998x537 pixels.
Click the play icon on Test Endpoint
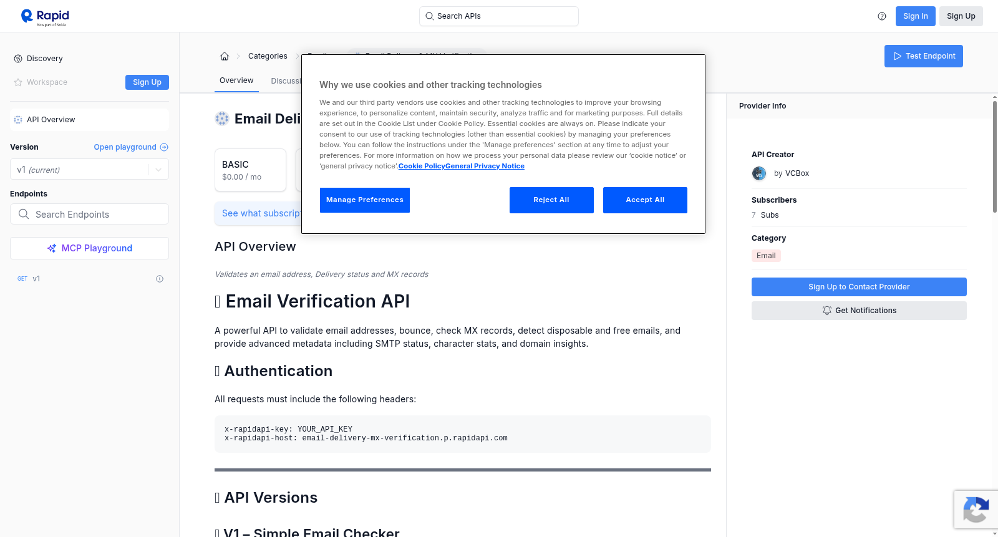click(898, 56)
